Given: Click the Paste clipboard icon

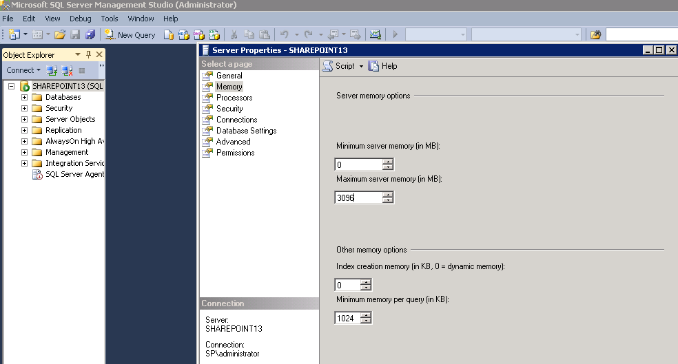Looking at the screenshot, I should coord(264,34).
